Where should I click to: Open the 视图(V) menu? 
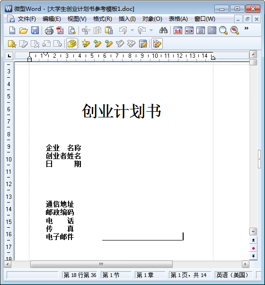pos(77,19)
